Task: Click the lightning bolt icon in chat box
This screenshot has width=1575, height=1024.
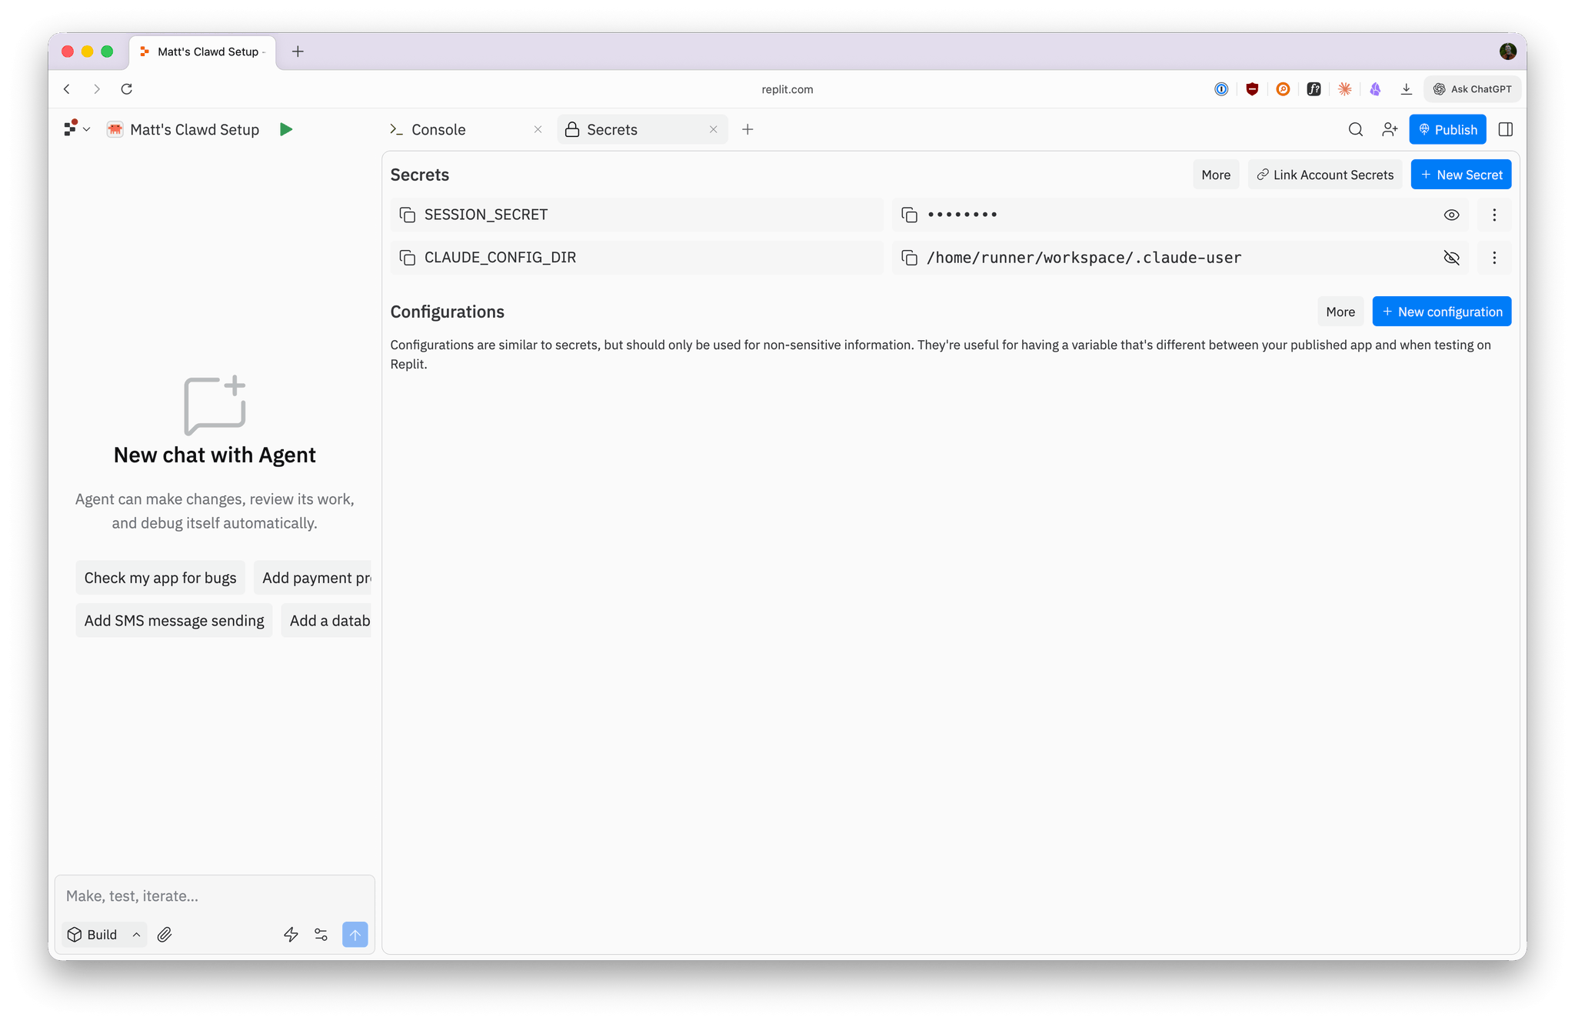Action: tap(291, 935)
